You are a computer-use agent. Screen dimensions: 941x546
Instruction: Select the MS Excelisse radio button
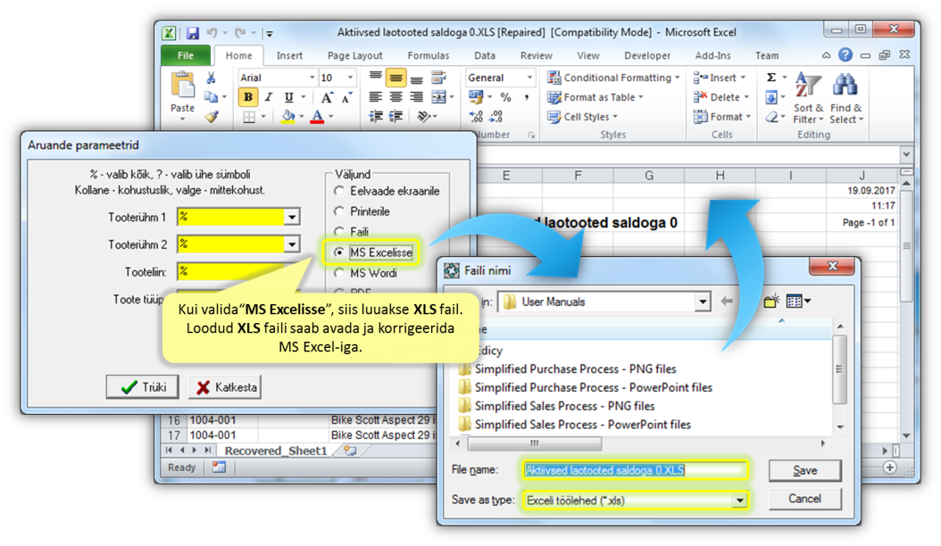[339, 252]
